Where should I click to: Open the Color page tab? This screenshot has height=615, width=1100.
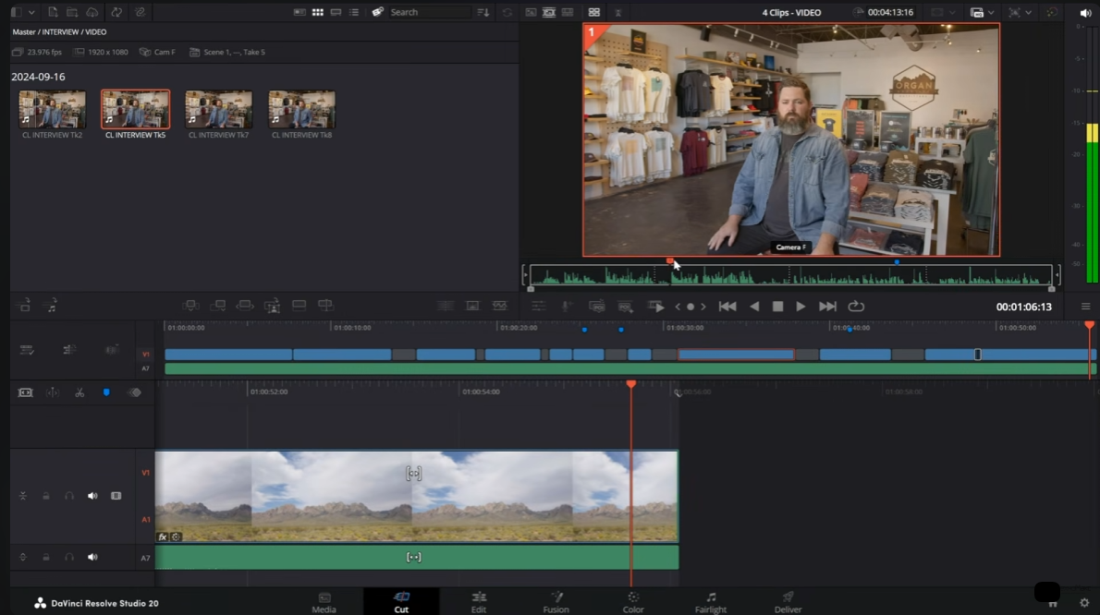click(x=633, y=602)
